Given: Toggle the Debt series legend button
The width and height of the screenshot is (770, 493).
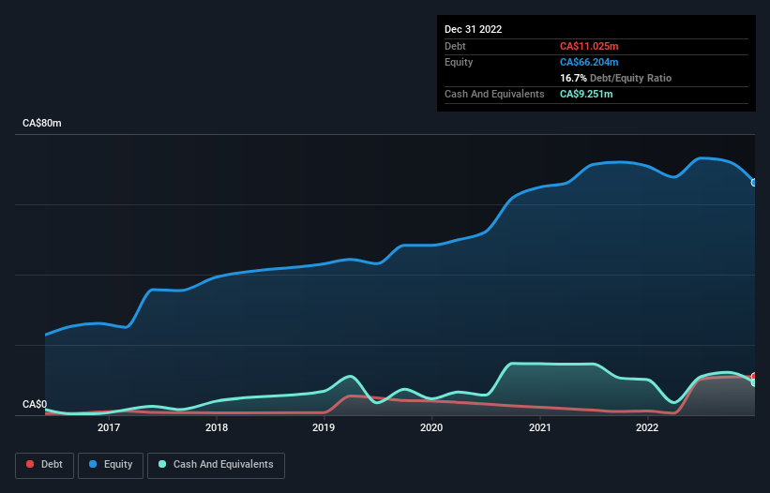Looking at the screenshot, I should (45, 465).
